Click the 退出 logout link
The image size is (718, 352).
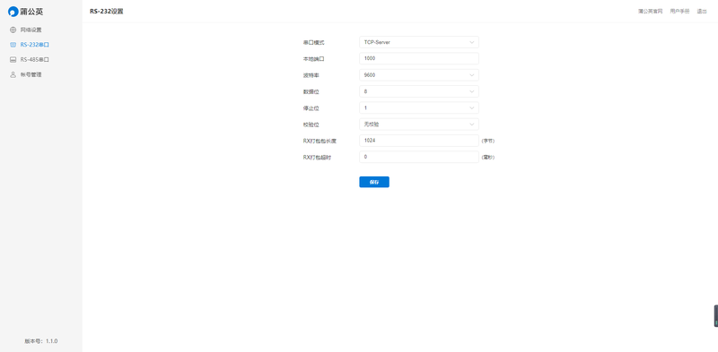click(x=702, y=12)
